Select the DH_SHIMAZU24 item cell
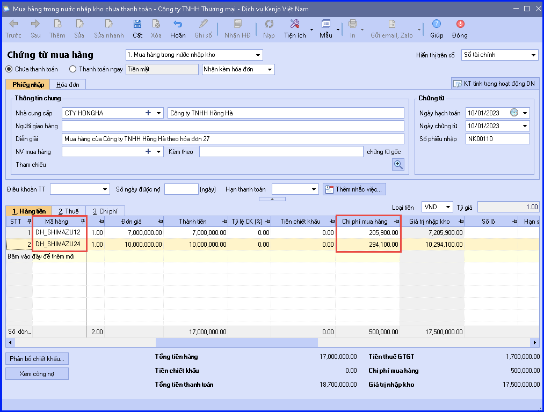The image size is (544, 412). coord(59,244)
